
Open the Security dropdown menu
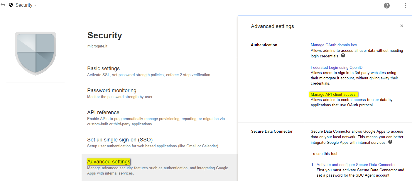[26, 5]
